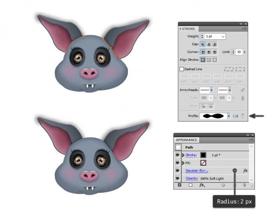Image resolution: width=276 pixels, height=221 pixels.
Task: Select the APPEARANCE panel tab
Action: coord(186,140)
